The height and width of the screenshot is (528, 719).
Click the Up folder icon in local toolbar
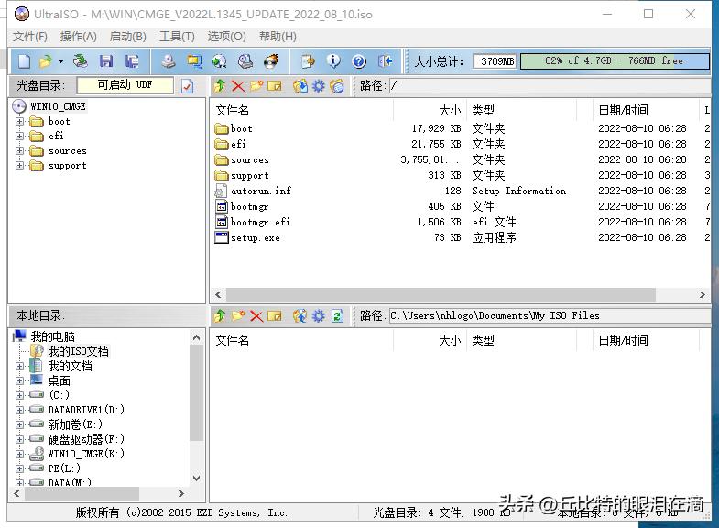click(220, 315)
